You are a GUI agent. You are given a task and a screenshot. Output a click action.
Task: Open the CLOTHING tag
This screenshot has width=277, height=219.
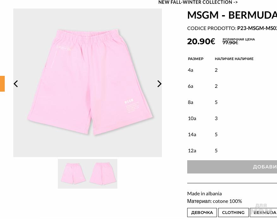point(233,212)
